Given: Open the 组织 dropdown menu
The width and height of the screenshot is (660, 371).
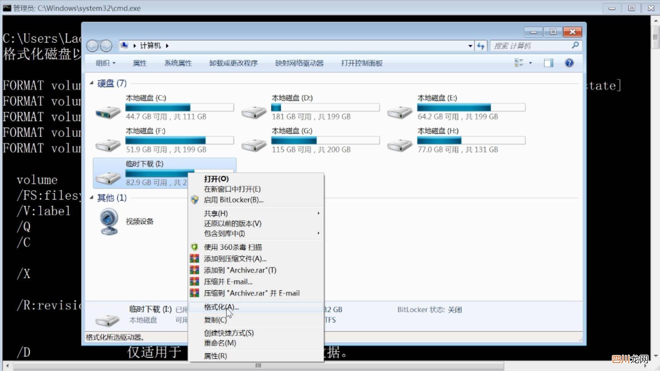Looking at the screenshot, I should coord(105,63).
